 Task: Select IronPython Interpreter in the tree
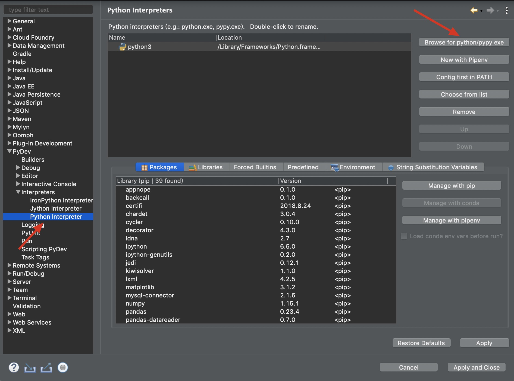(x=61, y=200)
